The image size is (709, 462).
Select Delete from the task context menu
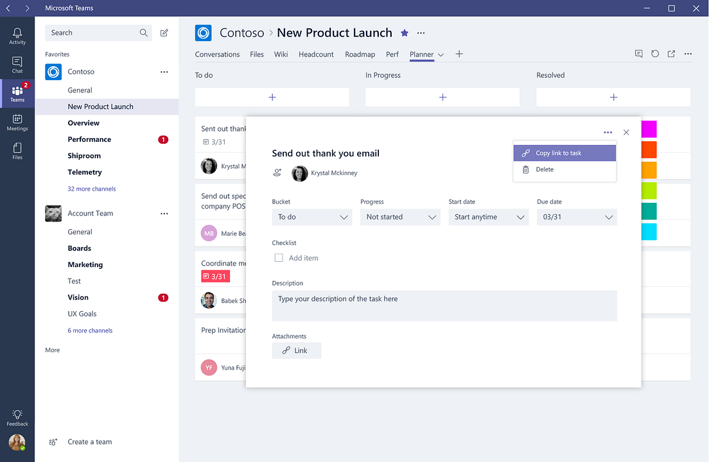pos(545,169)
